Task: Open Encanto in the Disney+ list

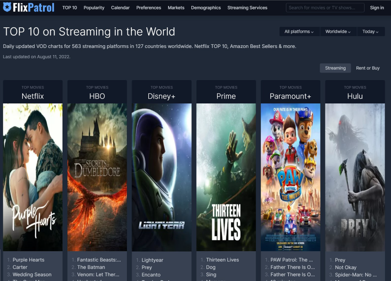Action: 151,275
